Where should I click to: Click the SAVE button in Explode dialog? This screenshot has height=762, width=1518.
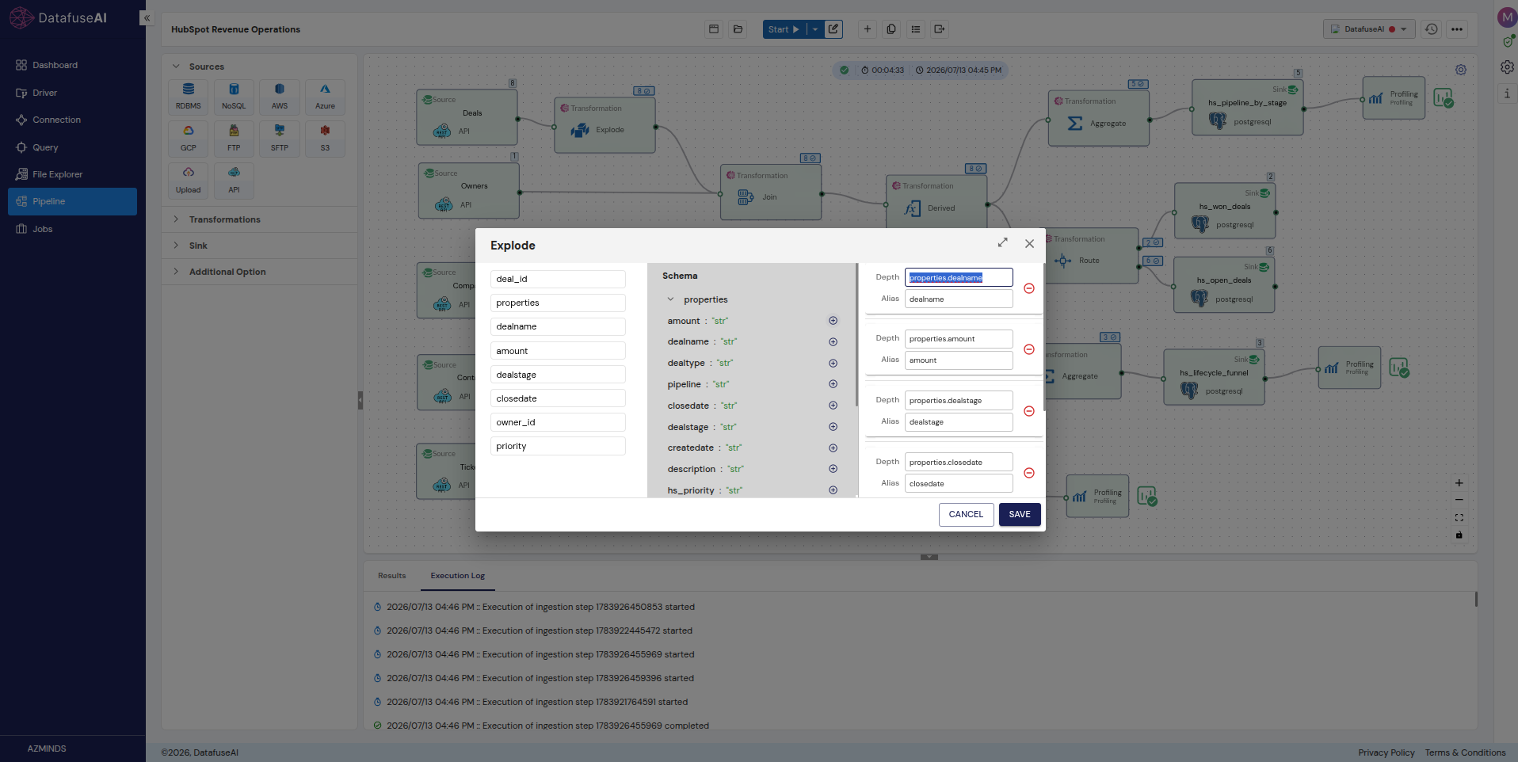coord(1020,514)
